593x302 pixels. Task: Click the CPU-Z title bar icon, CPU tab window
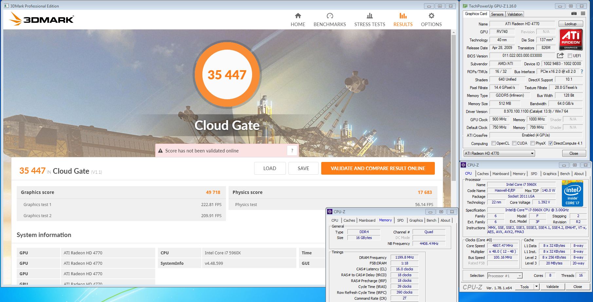[x=463, y=165]
